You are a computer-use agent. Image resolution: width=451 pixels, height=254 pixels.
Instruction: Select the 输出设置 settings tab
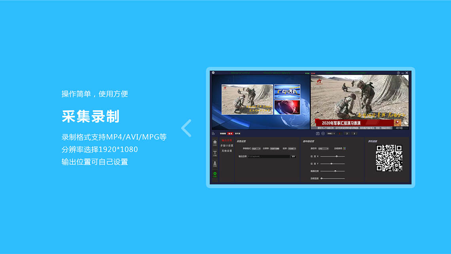[227, 140]
